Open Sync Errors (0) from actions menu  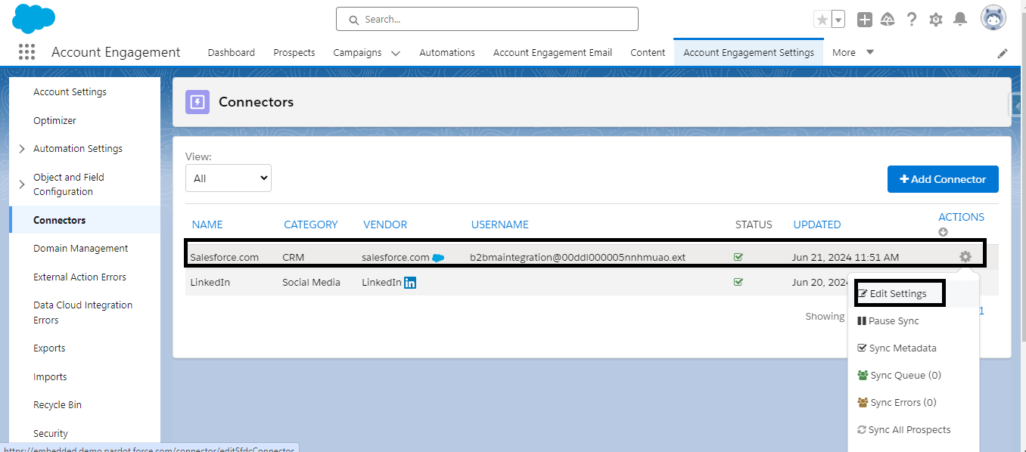(x=897, y=403)
